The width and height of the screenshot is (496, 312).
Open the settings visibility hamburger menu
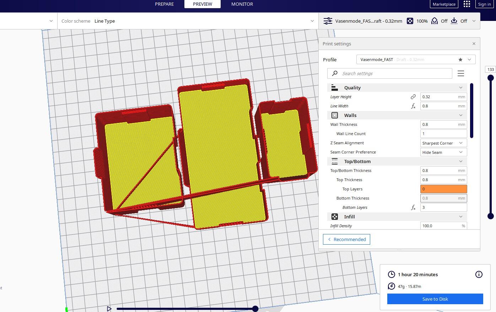tap(461, 73)
